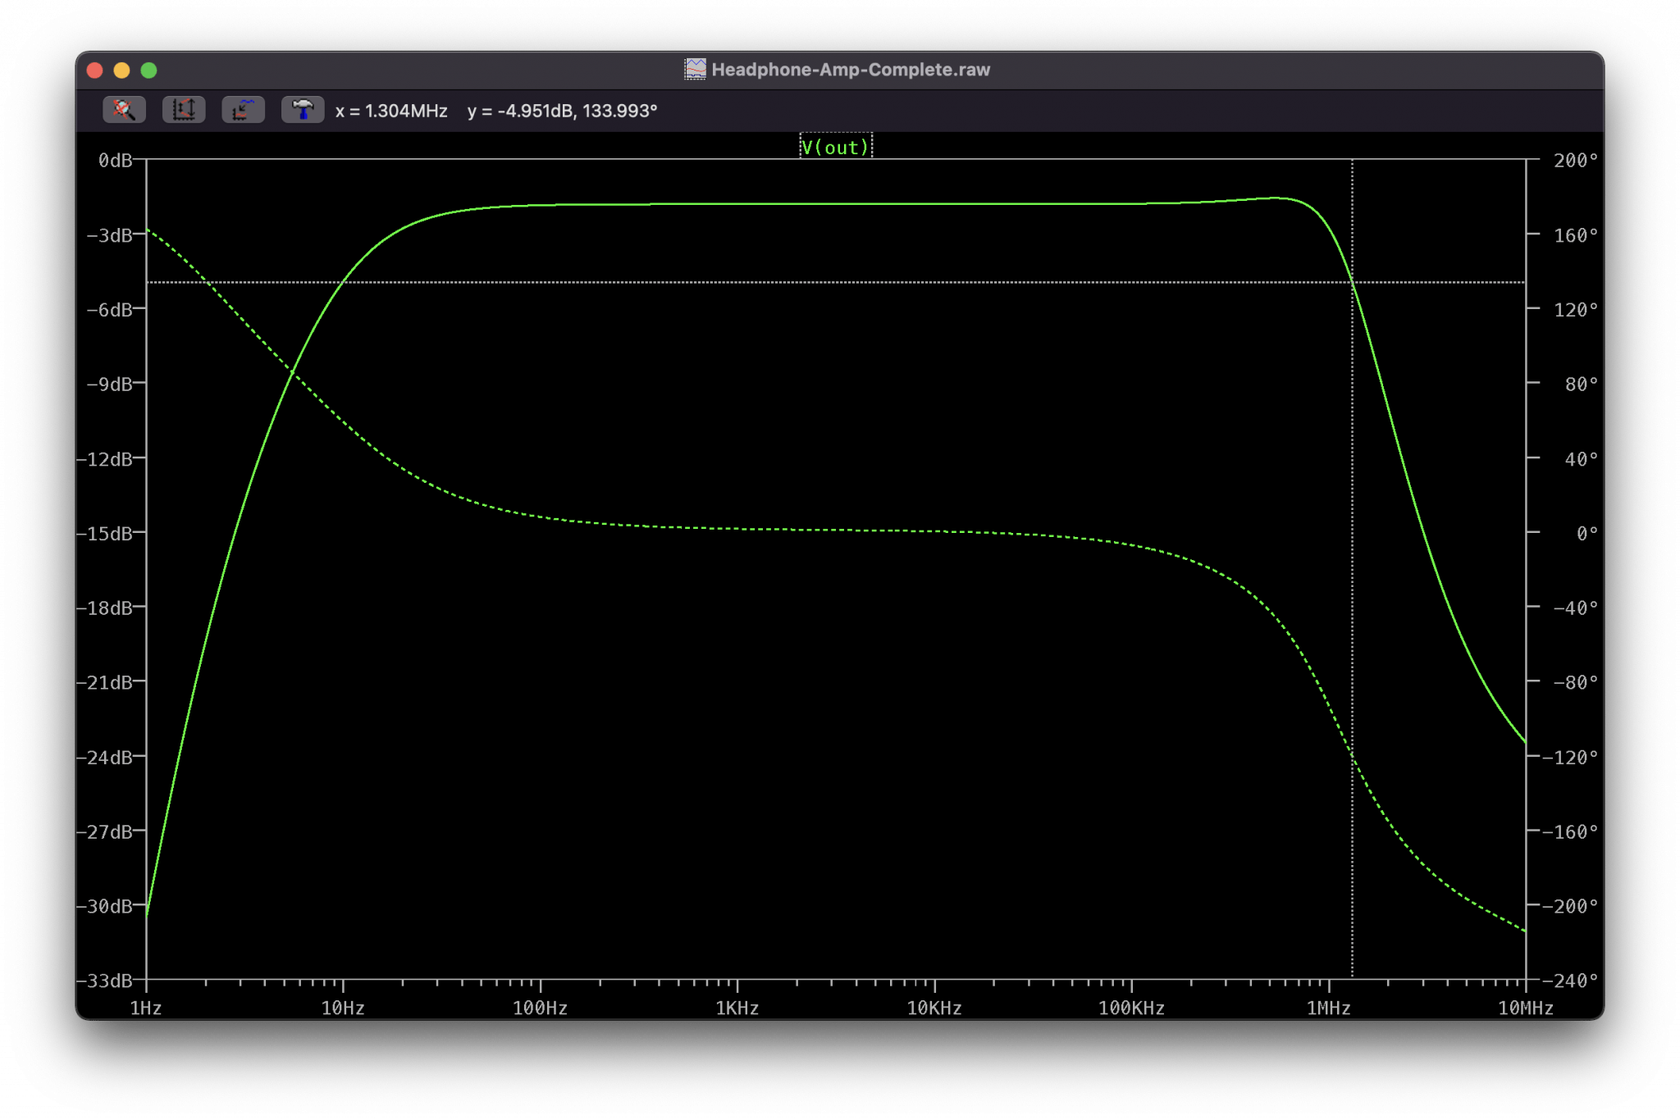Click the -240° phase axis label

coord(1571,981)
